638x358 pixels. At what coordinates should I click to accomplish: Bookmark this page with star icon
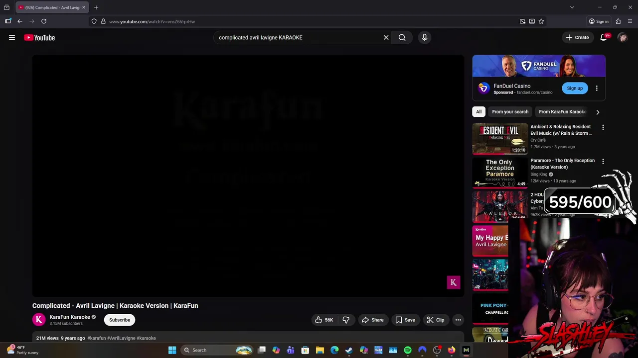tap(541, 21)
